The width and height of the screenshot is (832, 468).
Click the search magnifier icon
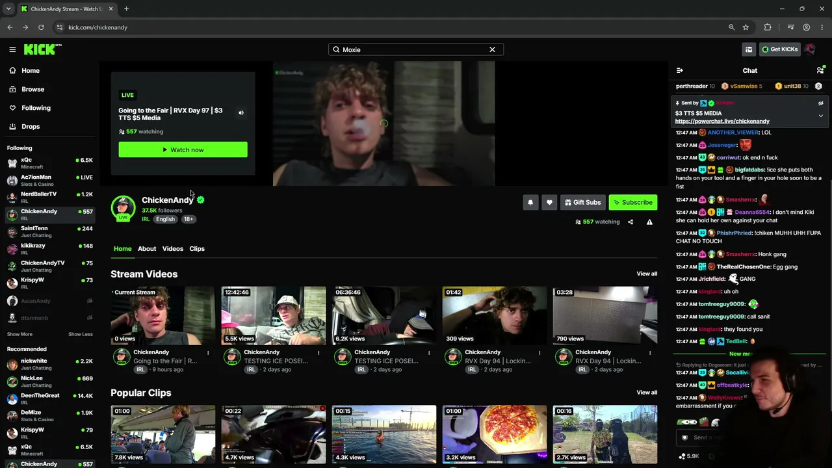[336, 49]
